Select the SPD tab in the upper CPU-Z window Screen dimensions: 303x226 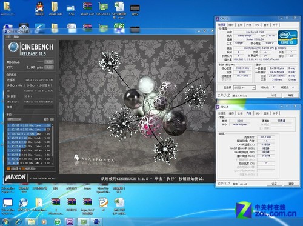click(258, 25)
